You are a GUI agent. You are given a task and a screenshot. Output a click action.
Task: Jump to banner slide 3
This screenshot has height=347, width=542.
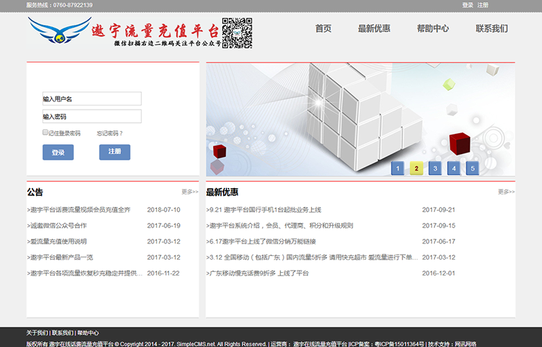[435, 168]
